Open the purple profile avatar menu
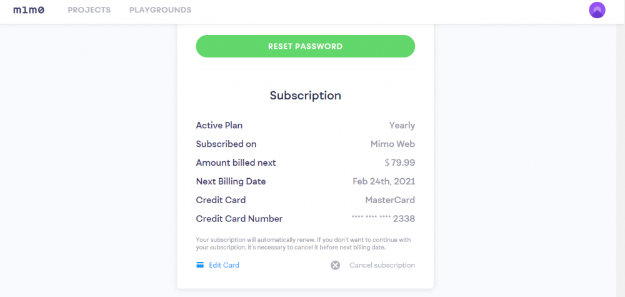This screenshot has height=297, width=625. (x=597, y=10)
